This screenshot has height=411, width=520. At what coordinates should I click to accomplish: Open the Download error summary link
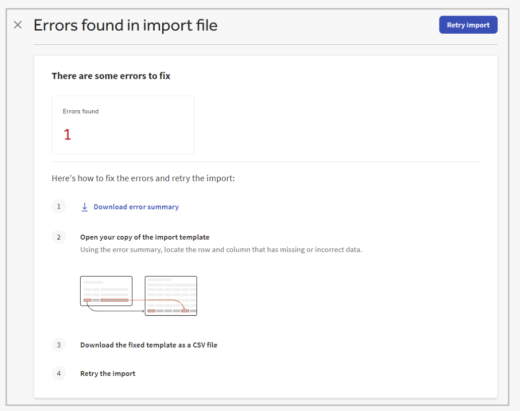click(136, 207)
